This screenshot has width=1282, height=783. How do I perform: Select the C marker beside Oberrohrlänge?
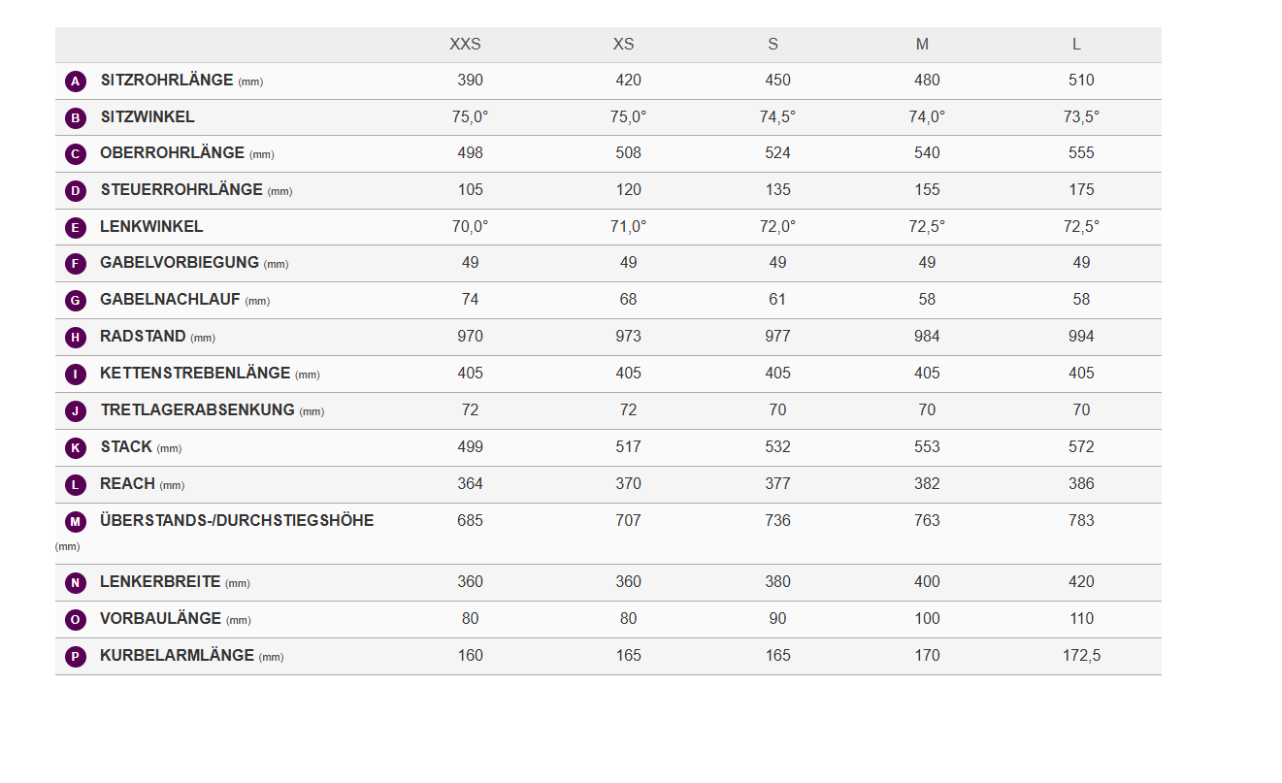76,154
